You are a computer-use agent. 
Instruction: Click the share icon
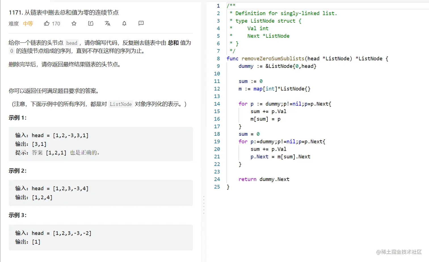coord(91,23)
